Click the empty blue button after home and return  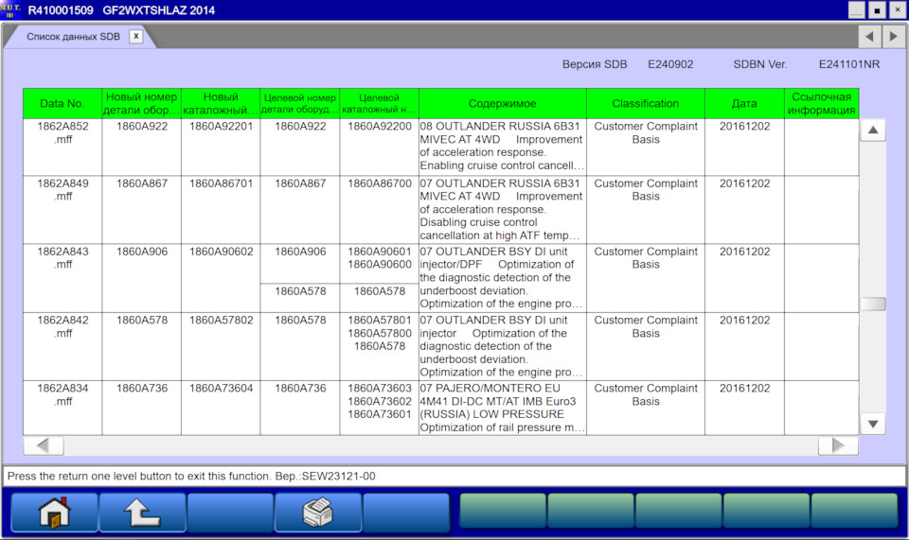point(230,513)
